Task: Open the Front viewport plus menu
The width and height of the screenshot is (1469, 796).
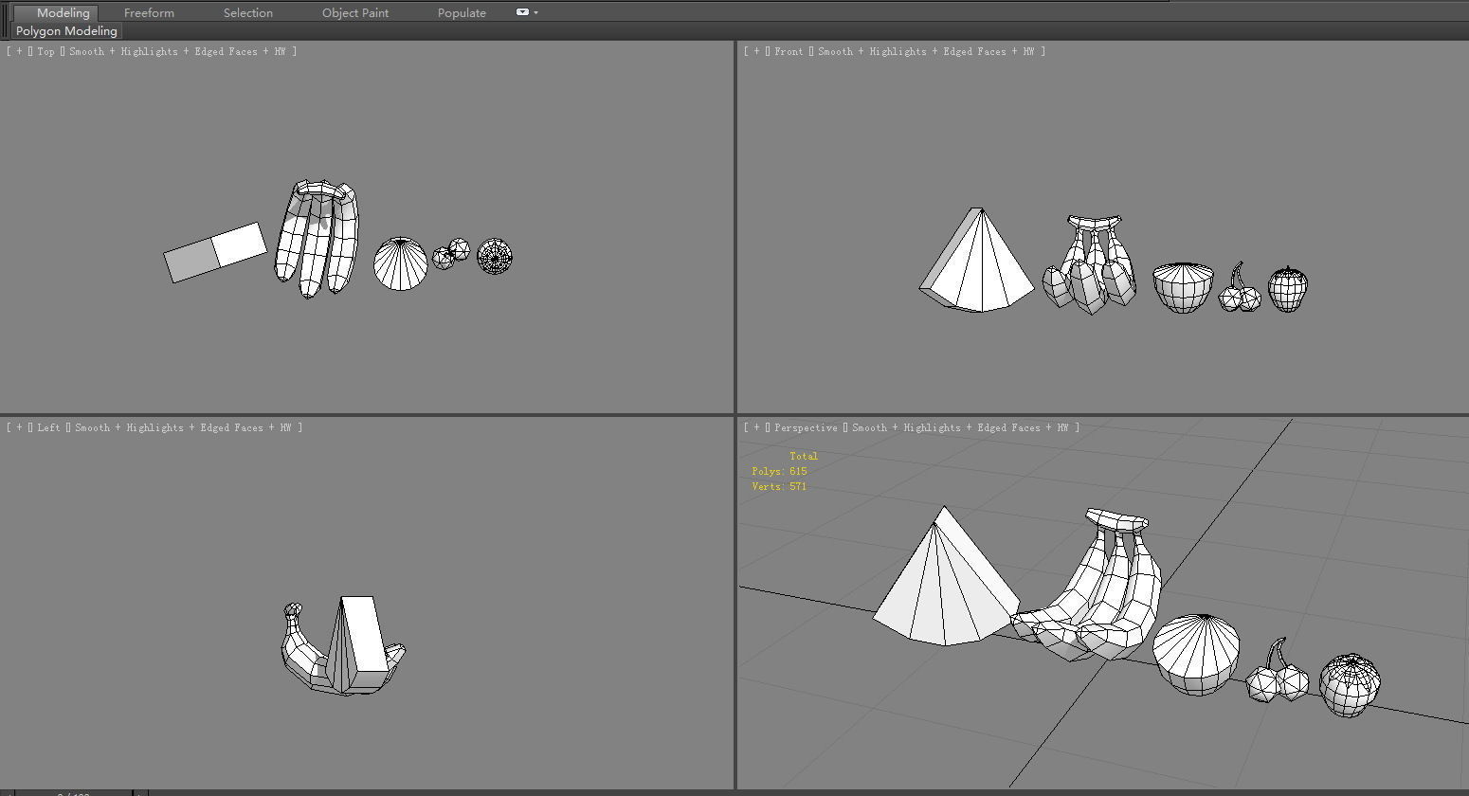Action: (x=756, y=52)
